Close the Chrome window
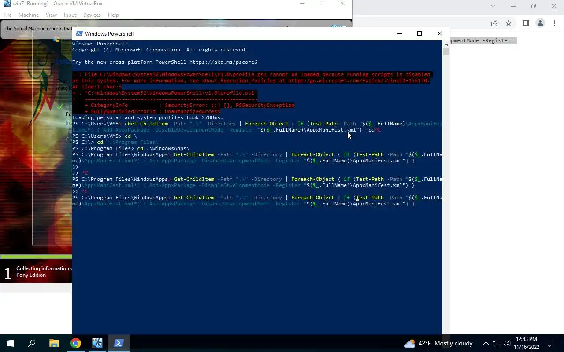 coord(554,6)
